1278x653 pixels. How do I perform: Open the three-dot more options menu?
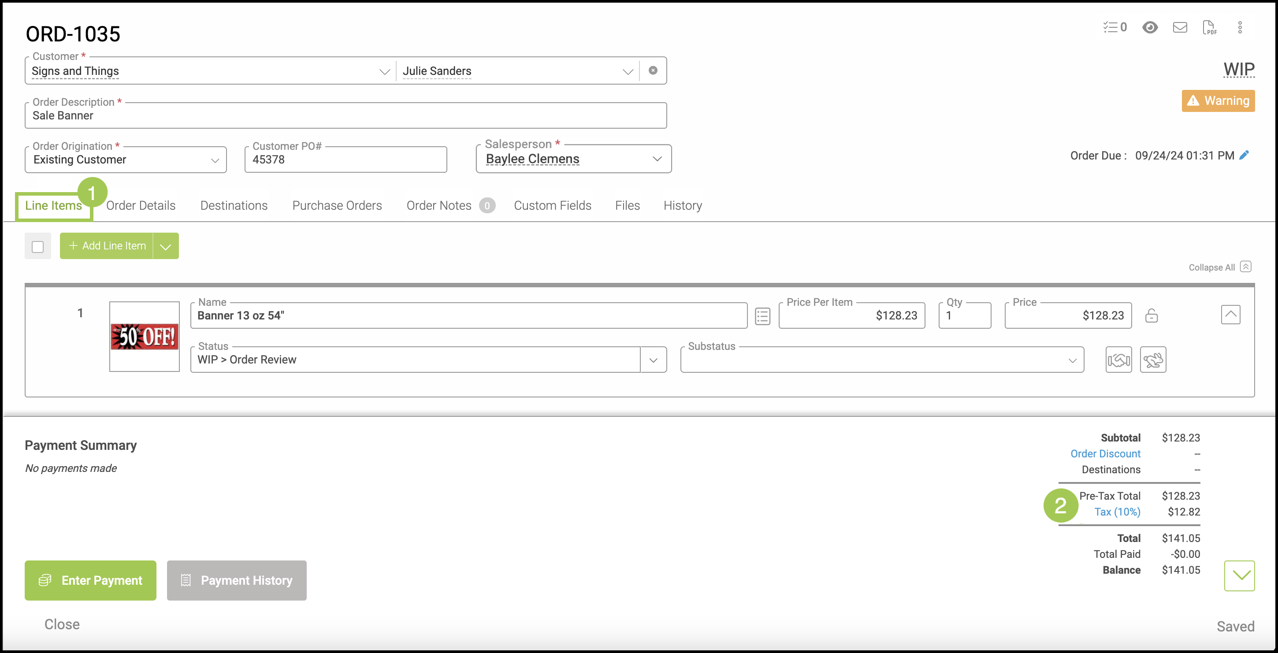point(1239,27)
